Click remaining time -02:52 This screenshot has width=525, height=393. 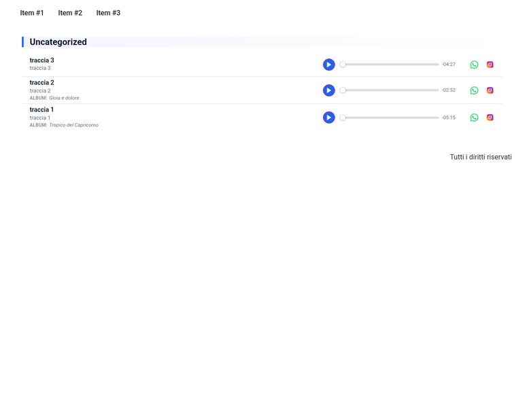(x=448, y=90)
